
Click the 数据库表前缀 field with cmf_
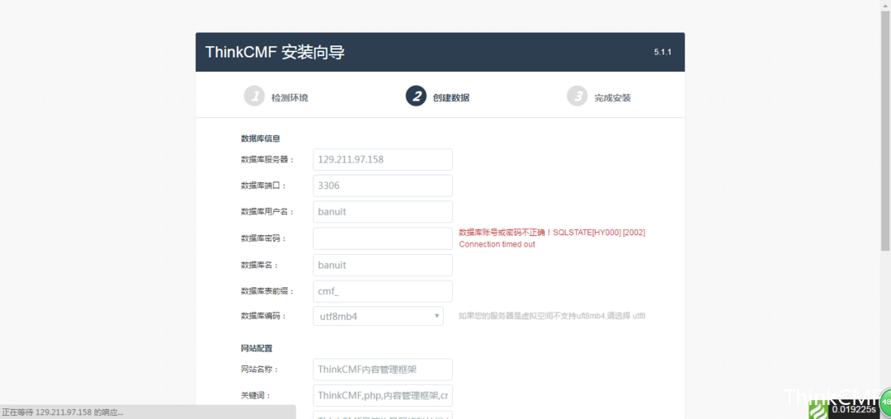pyautogui.click(x=383, y=291)
